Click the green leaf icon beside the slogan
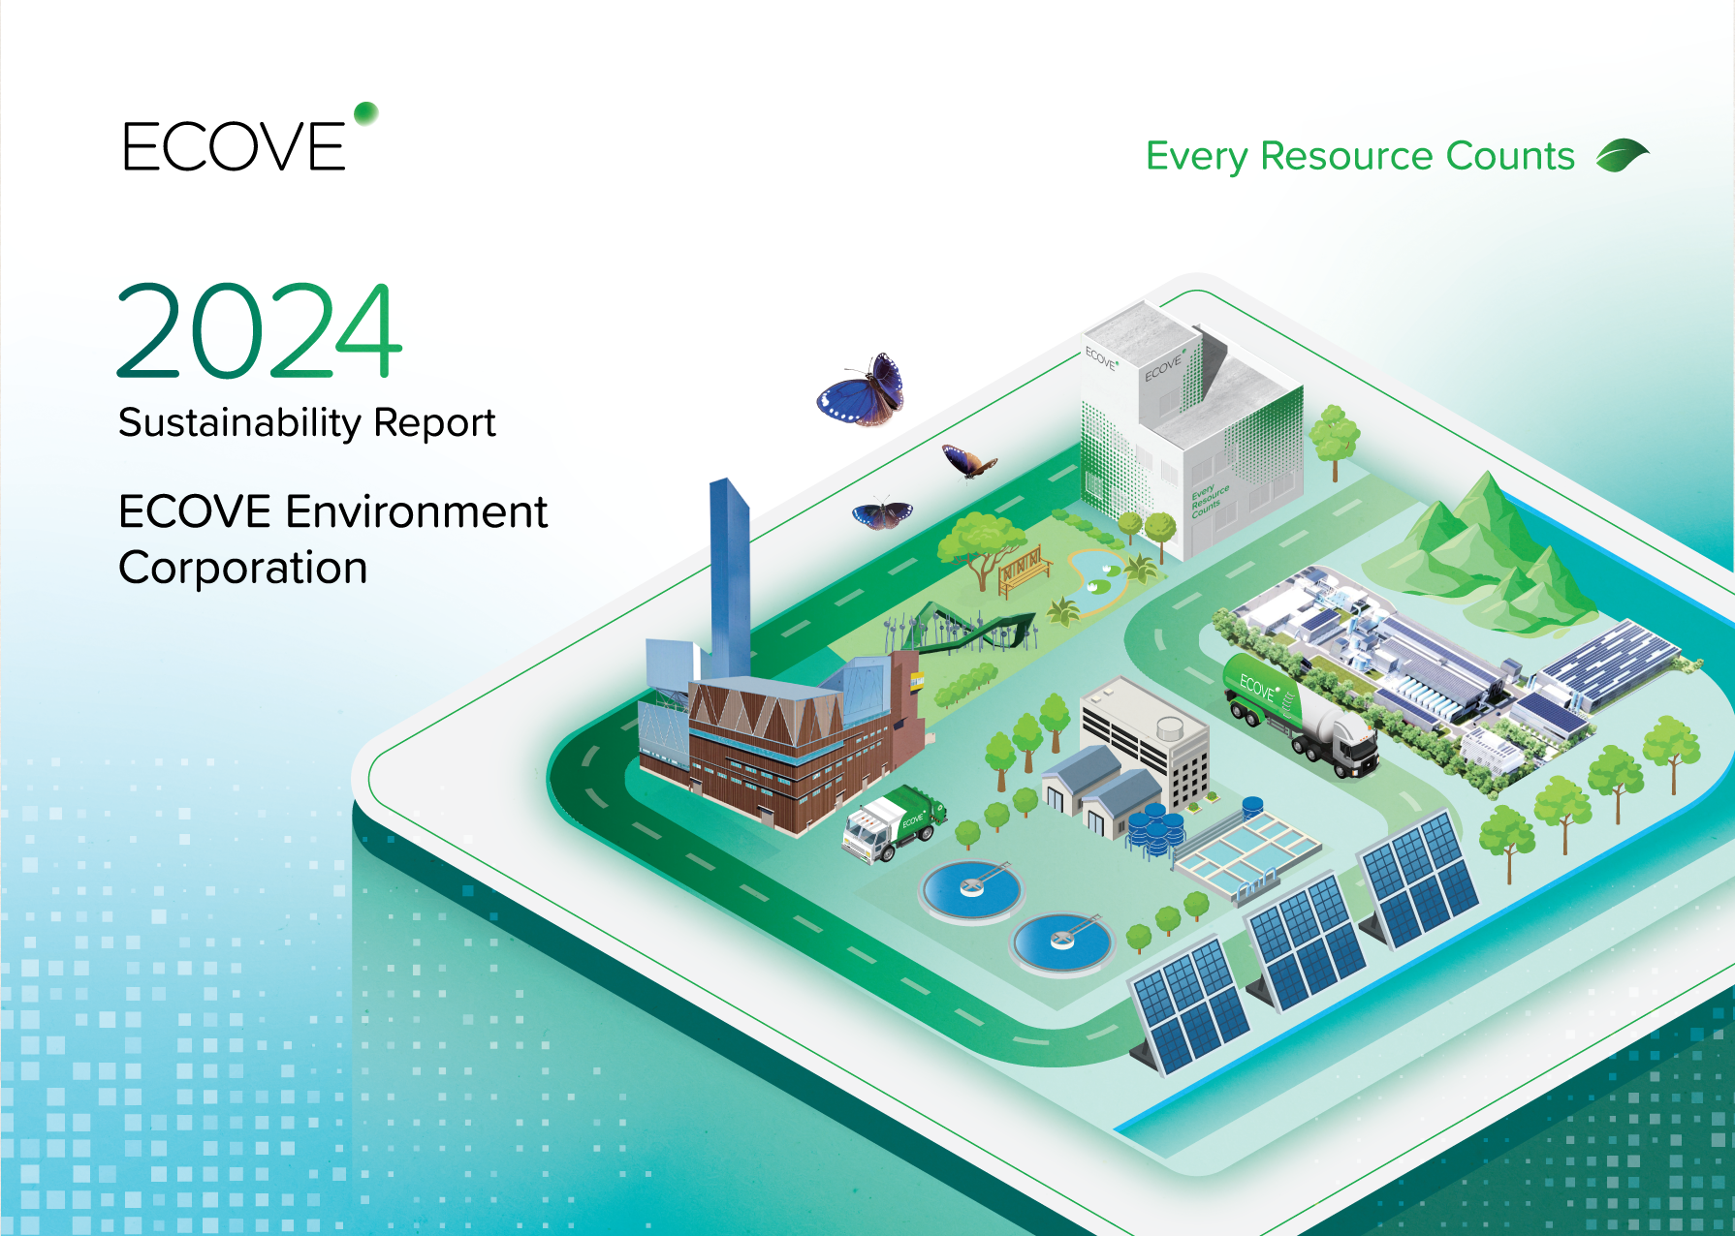The image size is (1735, 1236). click(1622, 155)
